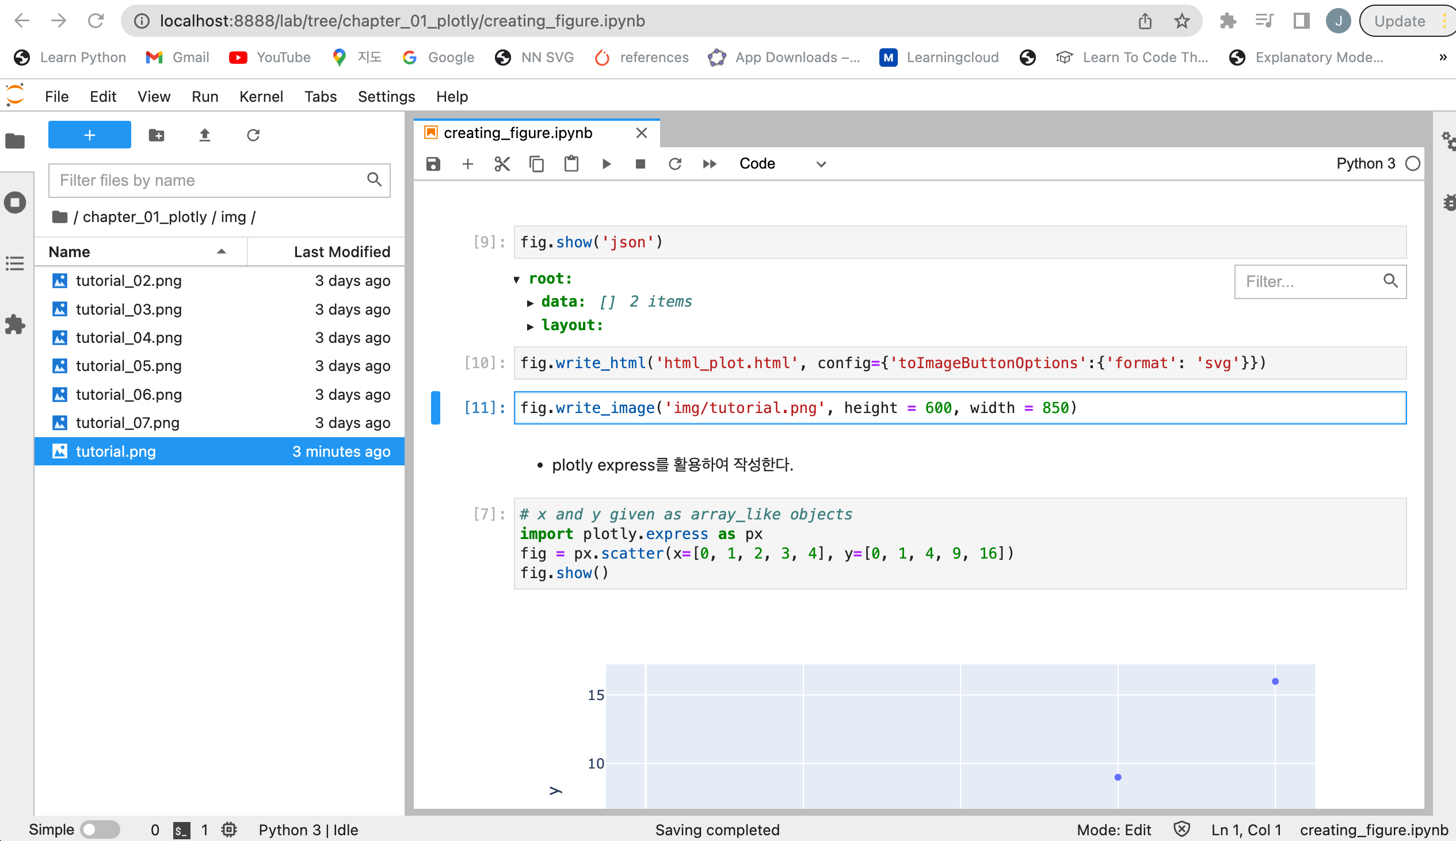Toggle Simple interface mode switch
1456x841 pixels.
coord(100,829)
